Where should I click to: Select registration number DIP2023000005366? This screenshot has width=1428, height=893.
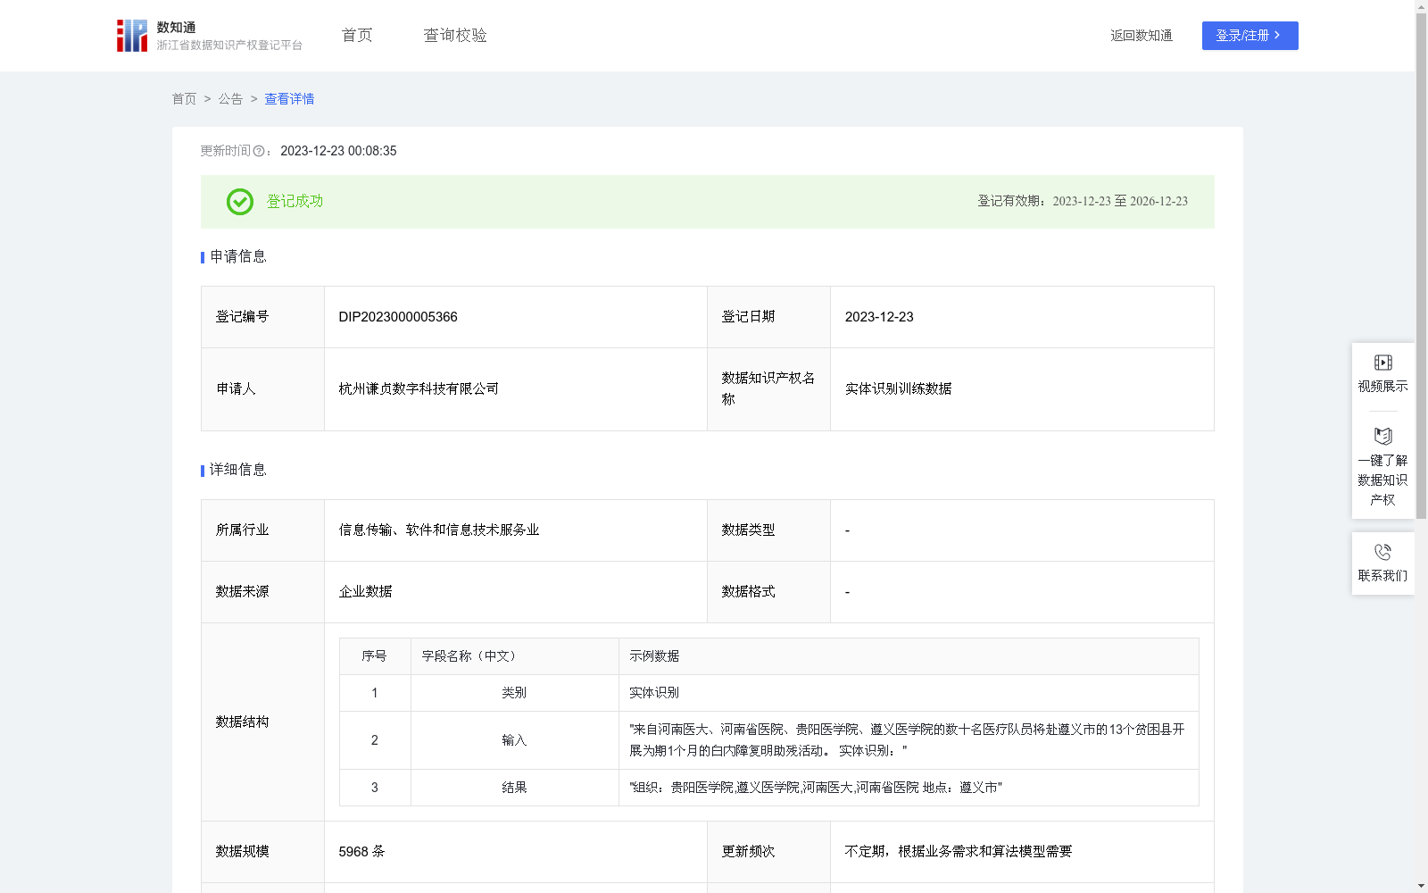[x=398, y=317]
